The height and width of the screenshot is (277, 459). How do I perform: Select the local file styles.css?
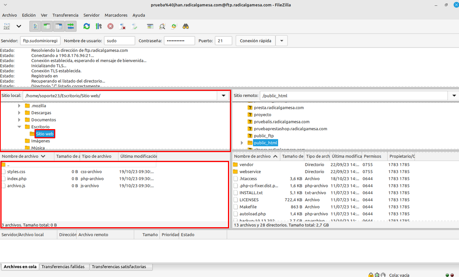click(x=16, y=172)
